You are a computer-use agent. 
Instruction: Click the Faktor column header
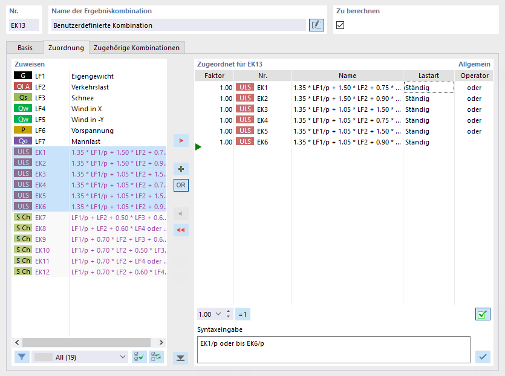(214, 76)
